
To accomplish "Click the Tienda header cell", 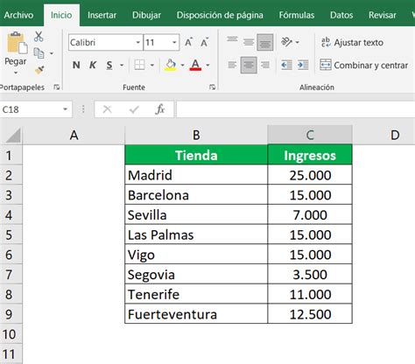I will click(x=196, y=155).
